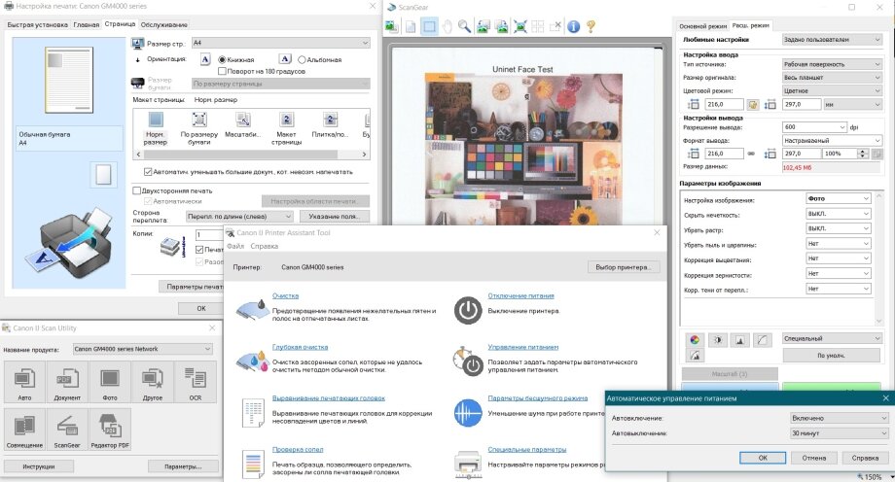Click 'Указание поля...' margin button
The image size is (895, 482).
pos(334,217)
